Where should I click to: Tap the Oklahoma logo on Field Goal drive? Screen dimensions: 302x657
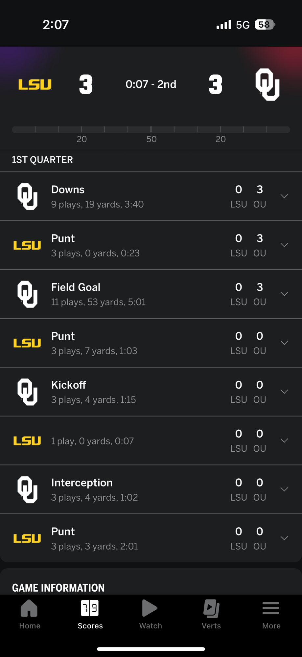[x=27, y=294]
